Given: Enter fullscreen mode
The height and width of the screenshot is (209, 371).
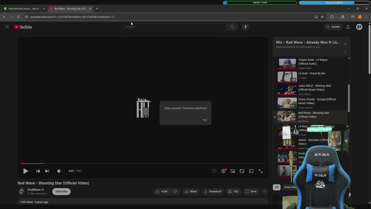Looking at the screenshot, I should point(260,171).
